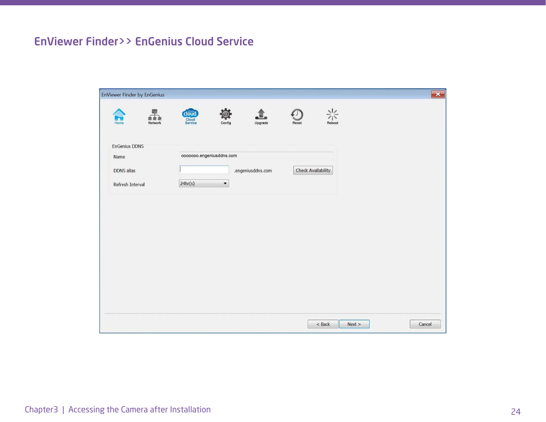
Task: Select the Cloud Service icon
Action: 190,117
